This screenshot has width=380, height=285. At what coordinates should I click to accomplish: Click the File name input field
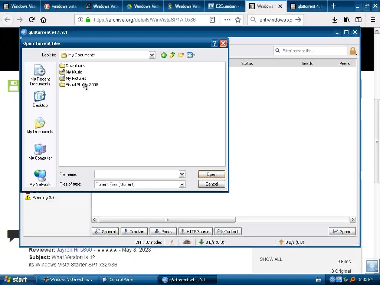click(x=137, y=174)
